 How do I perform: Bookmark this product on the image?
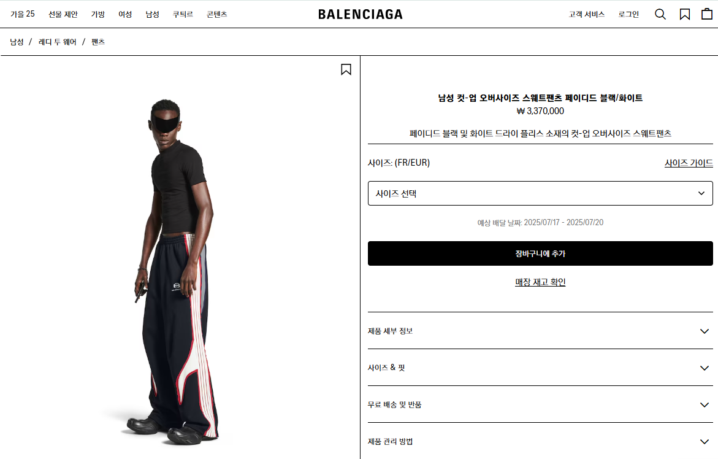(346, 69)
